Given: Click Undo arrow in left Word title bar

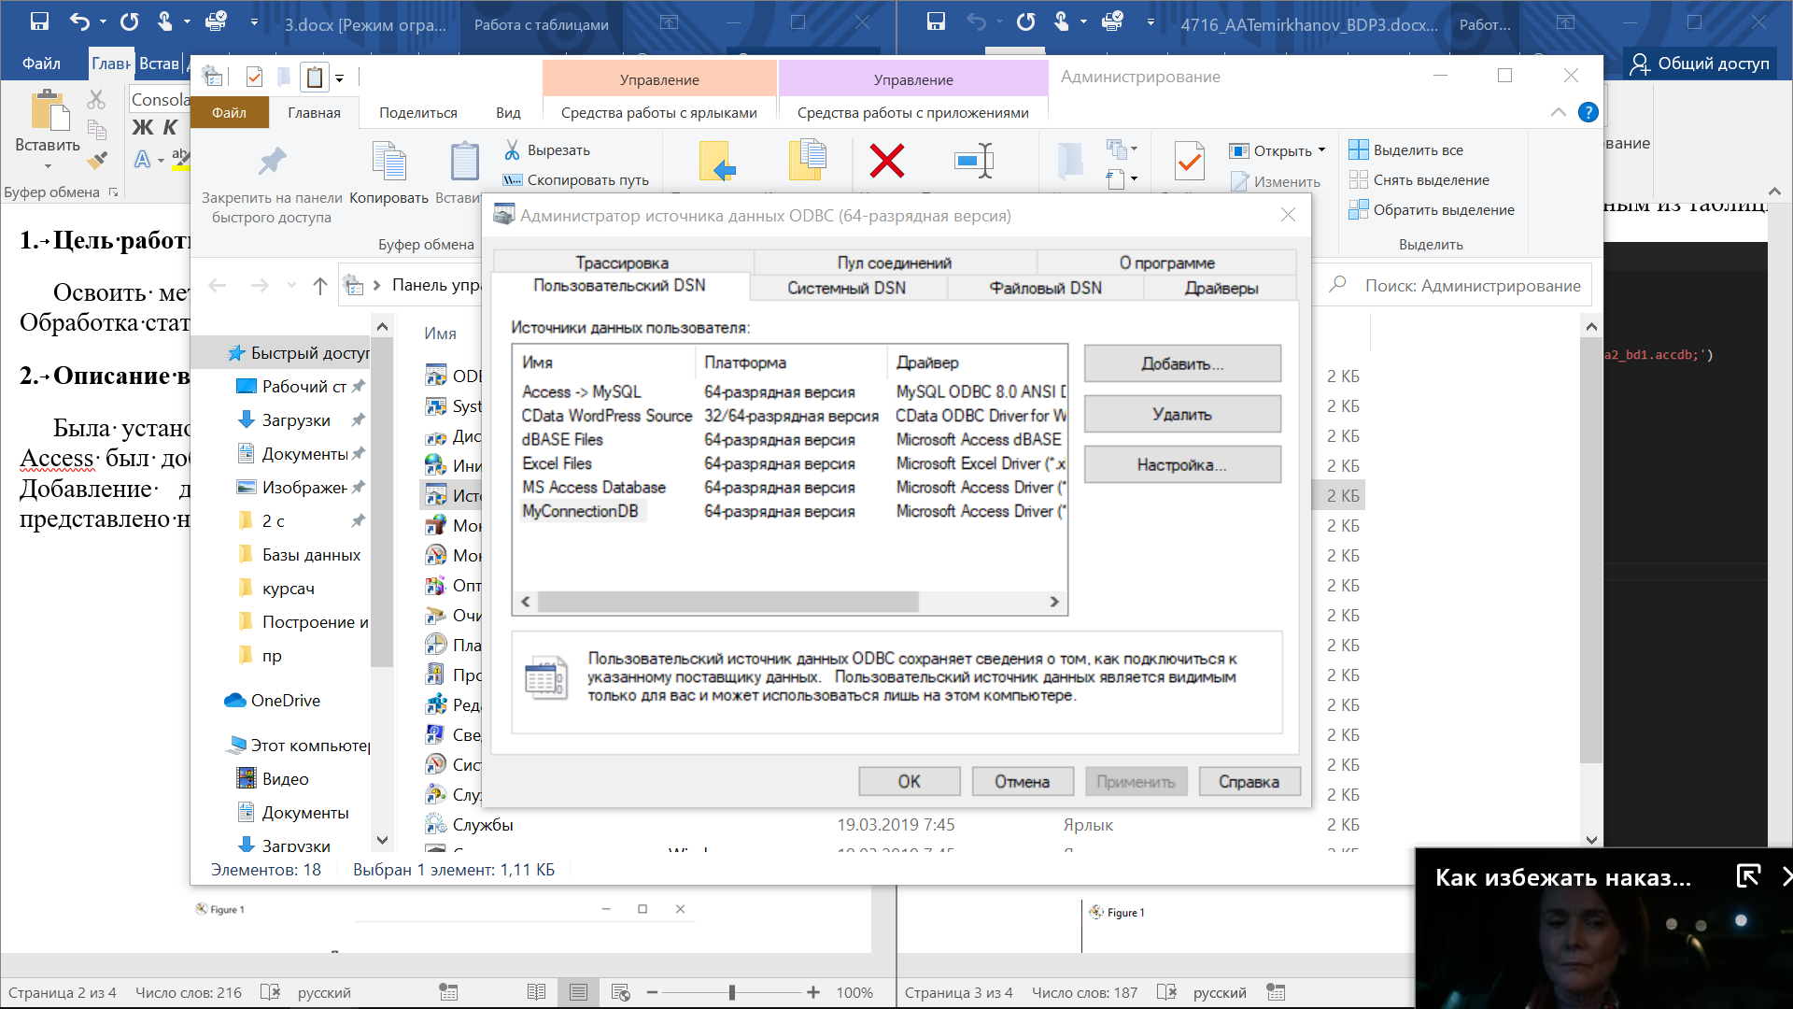Looking at the screenshot, I should [80, 21].
